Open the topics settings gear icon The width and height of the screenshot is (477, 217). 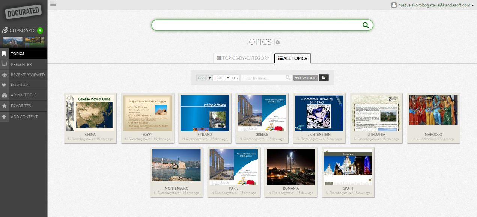[x=278, y=42]
